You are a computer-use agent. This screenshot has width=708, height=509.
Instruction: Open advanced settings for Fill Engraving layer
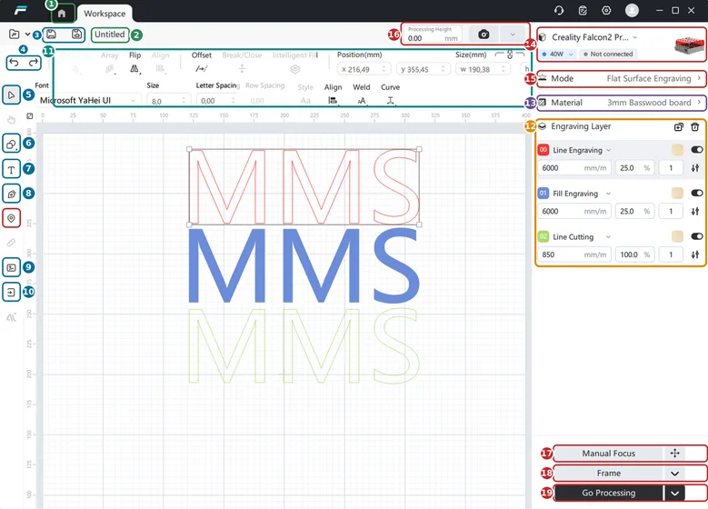tap(695, 212)
